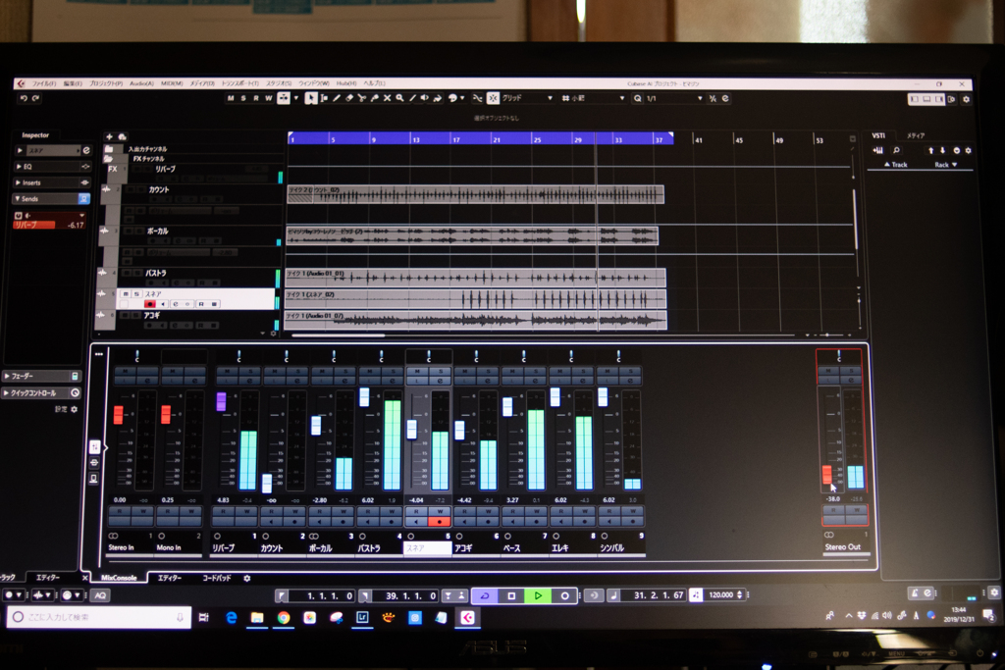Open the Rack dropdown in VSTi panel
The height and width of the screenshot is (670, 1005).
coord(945,165)
